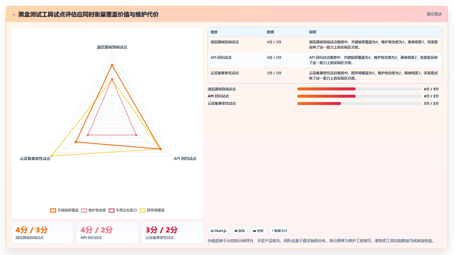This screenshot has height=255, width=454.
Task: Click the API 回归试点 description text in table
Action: tap(374, 60)
